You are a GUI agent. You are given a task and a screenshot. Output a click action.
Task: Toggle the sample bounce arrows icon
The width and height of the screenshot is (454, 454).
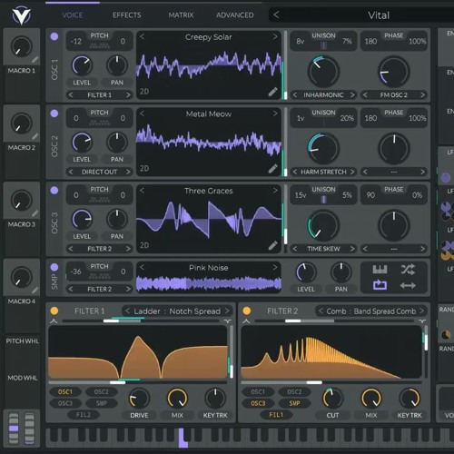(x=408, y=285)
